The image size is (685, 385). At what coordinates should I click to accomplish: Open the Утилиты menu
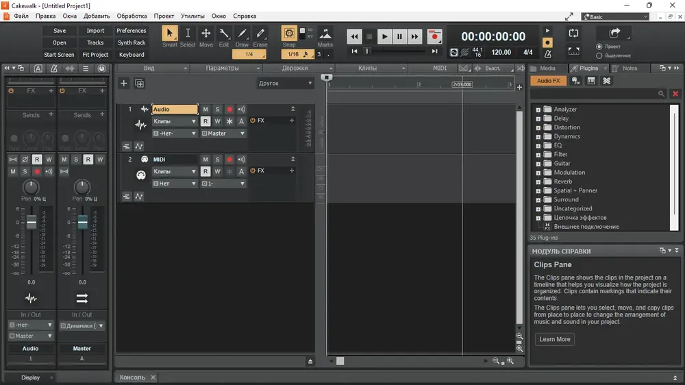coord(192,16)
